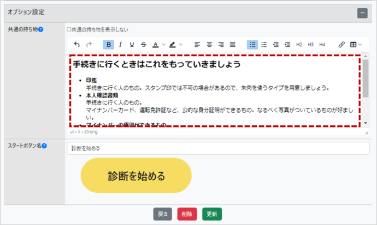The image size is (377, 225).
Task: Undo the last edit in the editor
Action: coord(77,45)
